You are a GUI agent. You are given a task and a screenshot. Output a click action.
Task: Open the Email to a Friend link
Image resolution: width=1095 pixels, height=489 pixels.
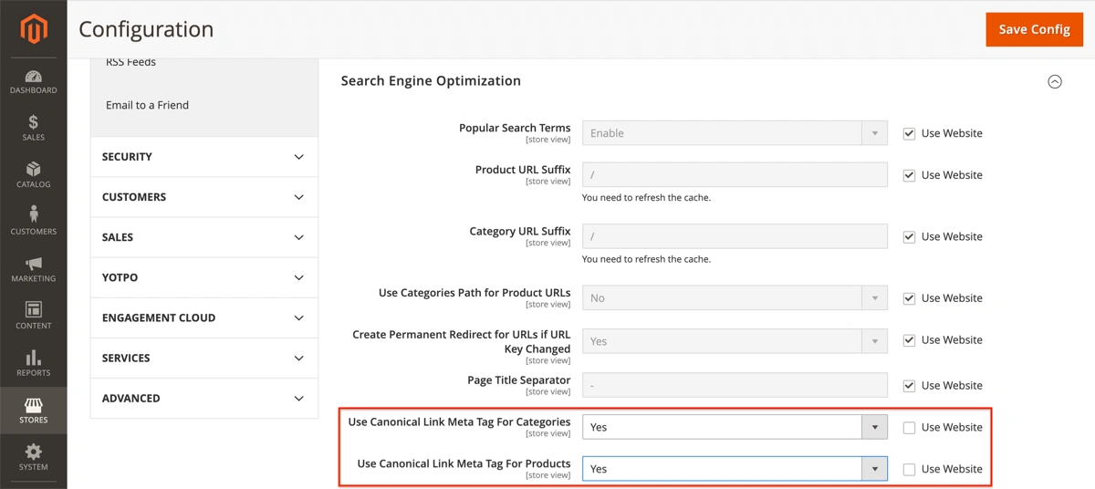click(147, 105)
